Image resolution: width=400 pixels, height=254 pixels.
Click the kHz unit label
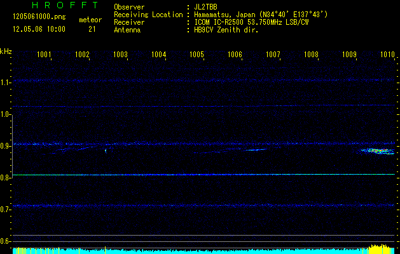(x=6, y=50)
